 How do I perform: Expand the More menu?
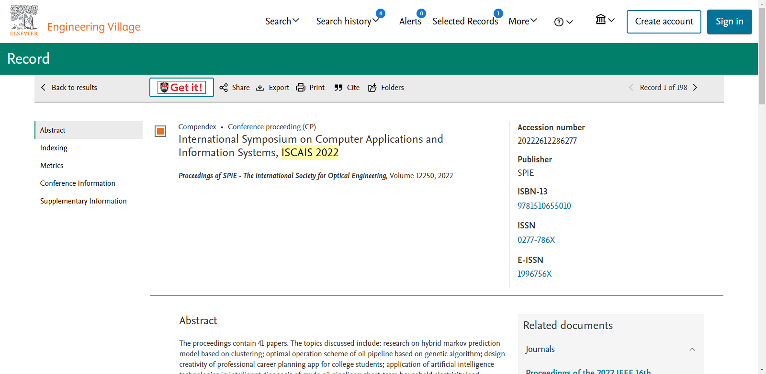[523, 21]
